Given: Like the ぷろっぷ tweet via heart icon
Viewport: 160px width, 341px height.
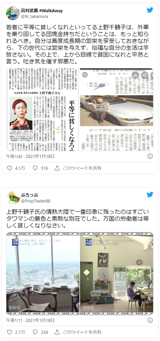Looking at the screenshot, I should 9,332.
